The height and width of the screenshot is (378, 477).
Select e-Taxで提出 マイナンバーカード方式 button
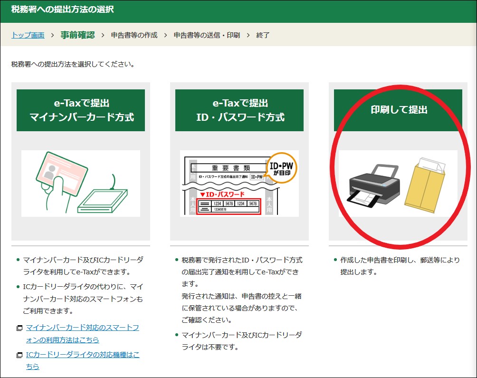pos(81,110)
